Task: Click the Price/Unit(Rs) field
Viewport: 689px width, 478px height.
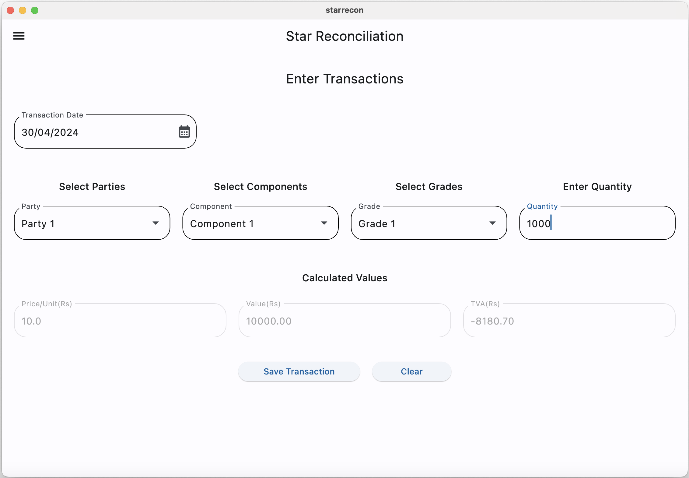Action: click(x=120, y=321)
